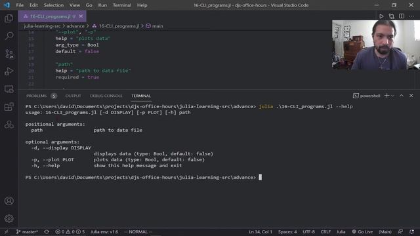The image size is (420, 236).
Task: Click julia-learning-src breadcrumb
Action: [x=42, y=26]
